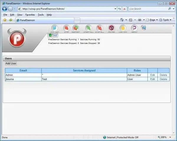The height and width of the screenshot is (141, 177).
Task: Click the page scrollbar down arrow
Action: click(173, 133)
